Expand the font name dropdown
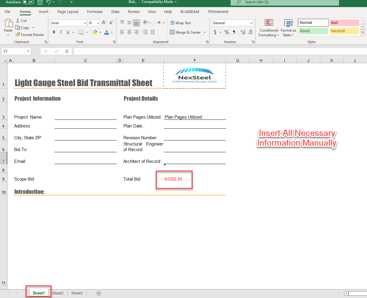This screenshot has height=298, width=367. tap(85, 23)
